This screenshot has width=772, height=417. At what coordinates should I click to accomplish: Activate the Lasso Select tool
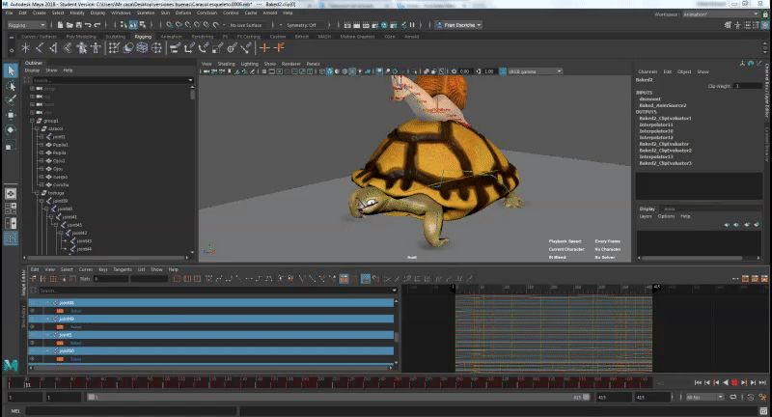[11, 85]
